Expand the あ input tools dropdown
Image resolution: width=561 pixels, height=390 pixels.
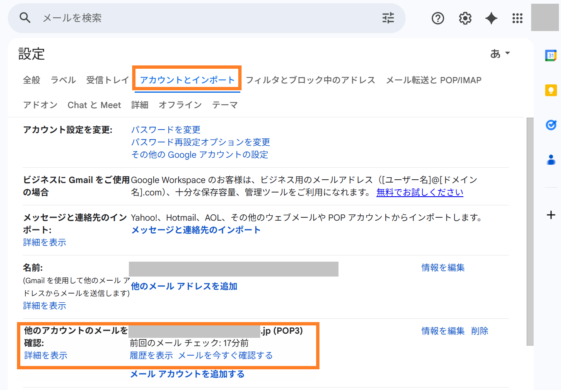(500, 54)
